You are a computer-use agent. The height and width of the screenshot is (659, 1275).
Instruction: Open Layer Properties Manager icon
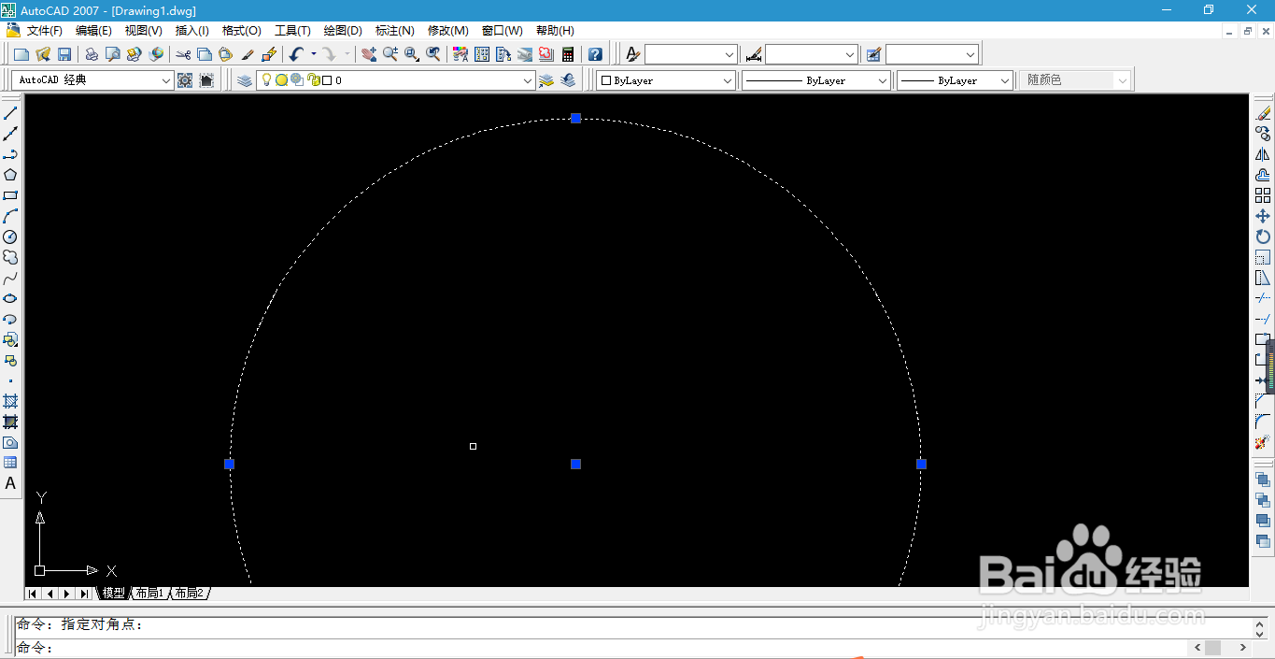click(245, 80)
